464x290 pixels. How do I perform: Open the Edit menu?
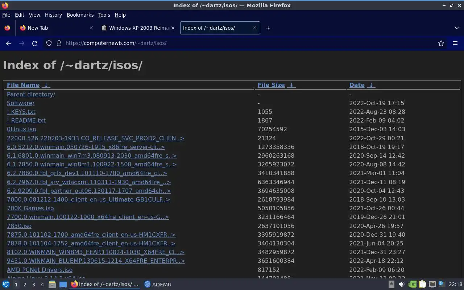coord(20,15)
